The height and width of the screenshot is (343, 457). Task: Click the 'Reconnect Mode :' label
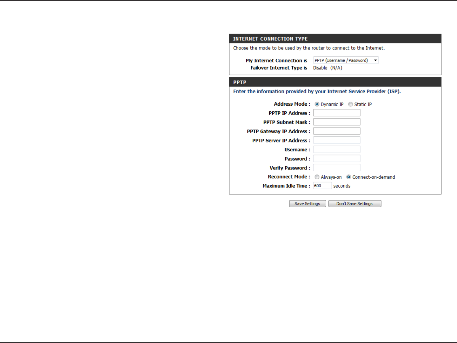click(x=289, y=177)
